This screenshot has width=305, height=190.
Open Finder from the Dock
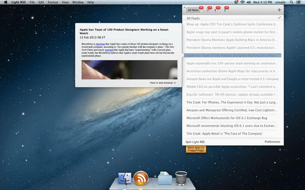[x=124, y=178]
